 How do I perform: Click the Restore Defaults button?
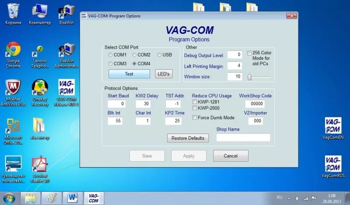pyautogui.click(x=188, y=138)
